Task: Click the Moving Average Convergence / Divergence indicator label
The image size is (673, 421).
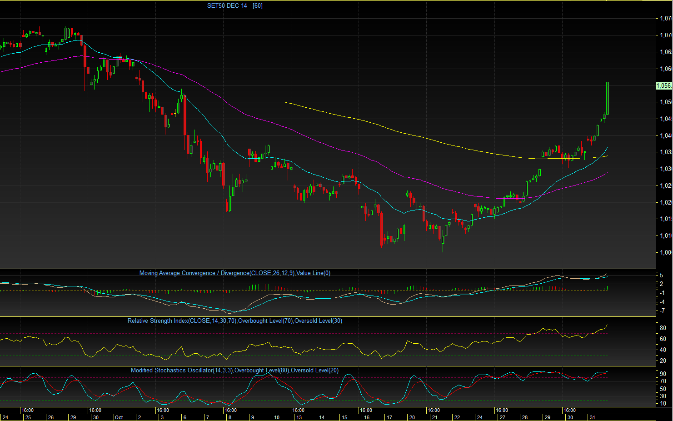Action: point(235,273)
